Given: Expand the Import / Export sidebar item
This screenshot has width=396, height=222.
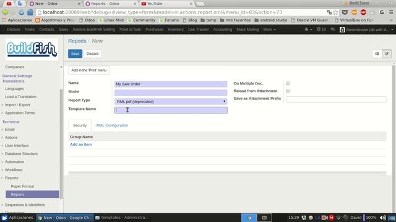Looking at the screenshot, I should coord(17,105).
